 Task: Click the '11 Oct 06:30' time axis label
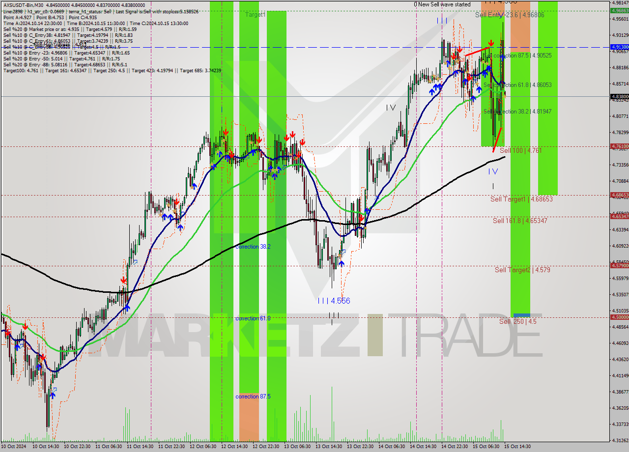click(109, 447)
